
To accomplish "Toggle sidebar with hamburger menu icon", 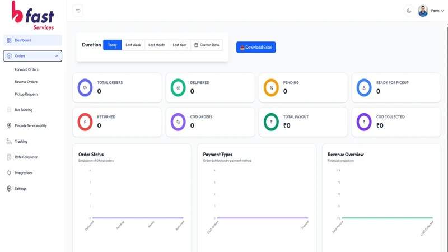I will click(x=78, y=11).
